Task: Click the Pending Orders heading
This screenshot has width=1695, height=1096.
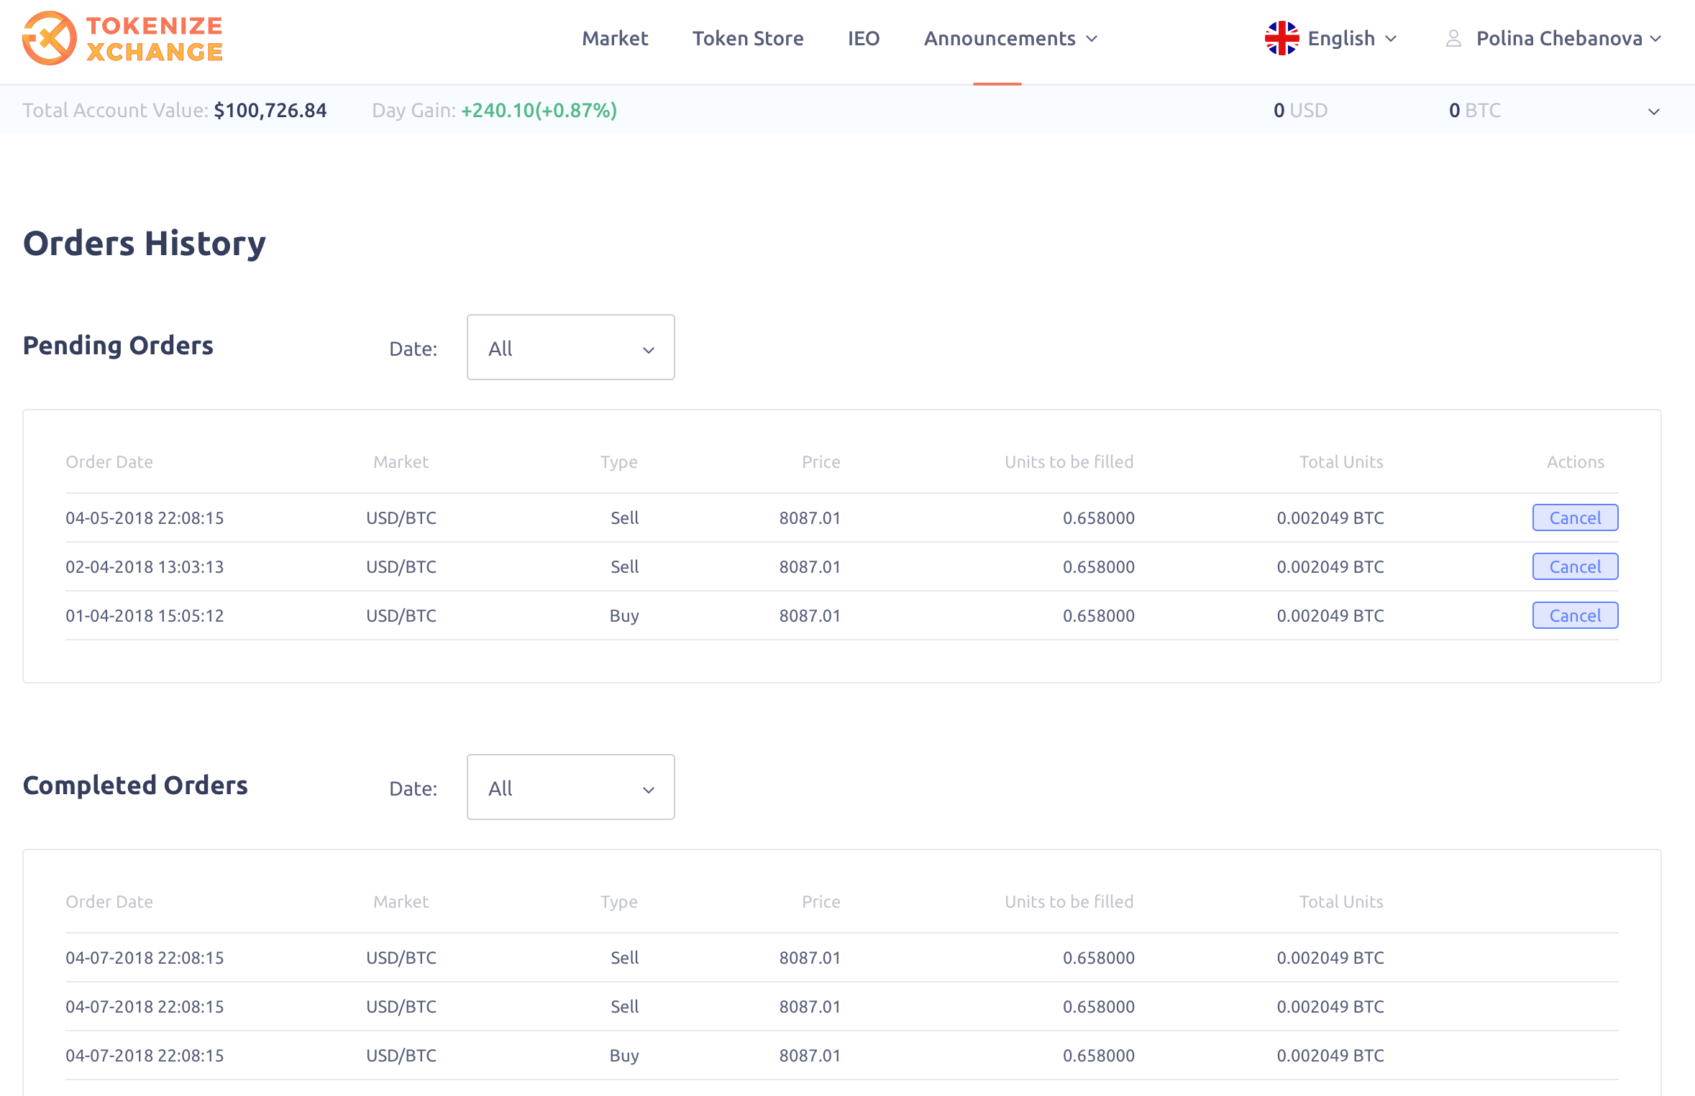Action: (x=118, y=345)
